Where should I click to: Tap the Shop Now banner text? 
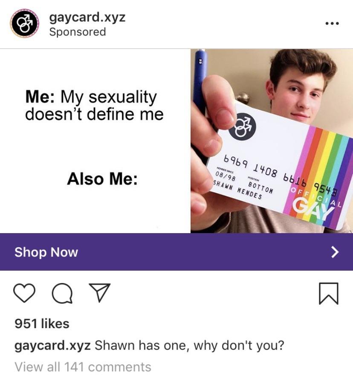[46, 252]
